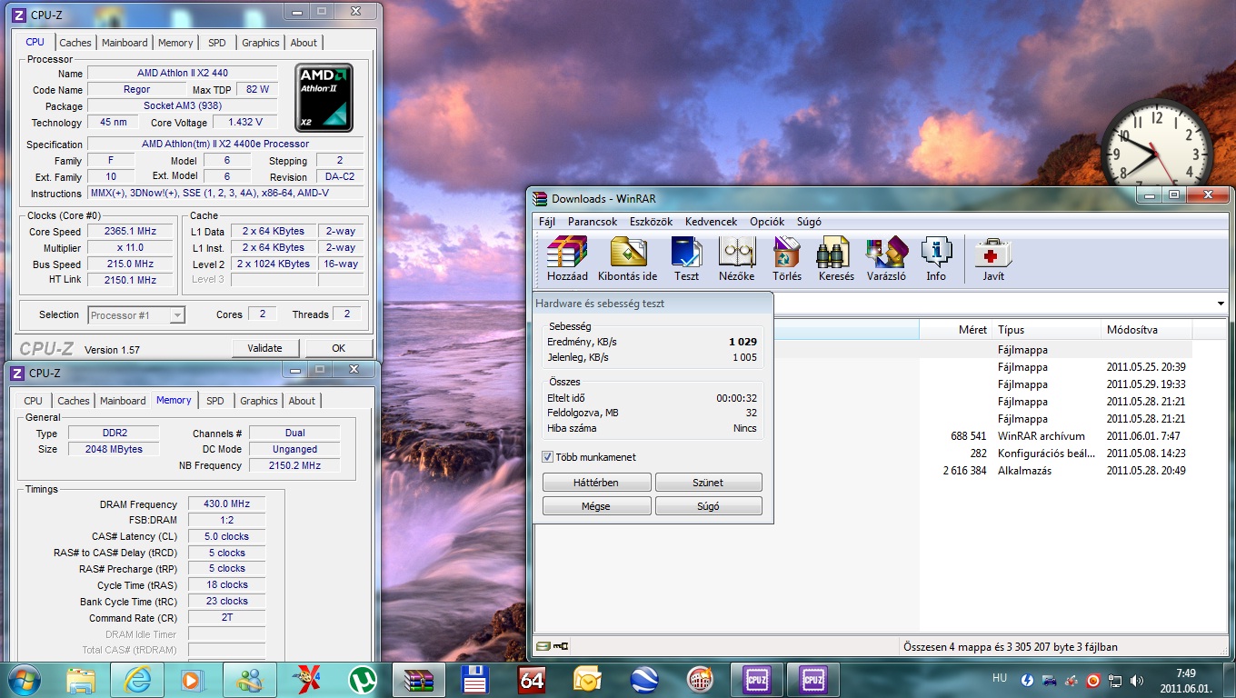Image resolution: width=1236 pixels, height=698 pixels.
Task: Switch to Caches tab in Processor CPU-Z window
Action: click(x=75, y=43)
